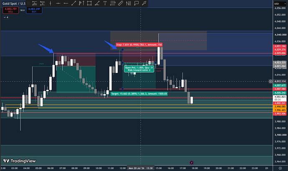Pick the horizontal ray tool
The height and width of the screenshot is (171, 288).
click(x=66, y=3)
